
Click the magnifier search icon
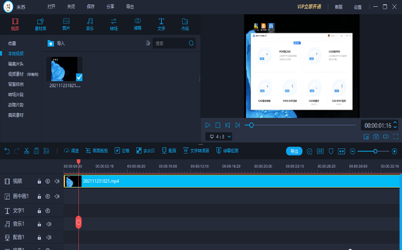[191, 43]
